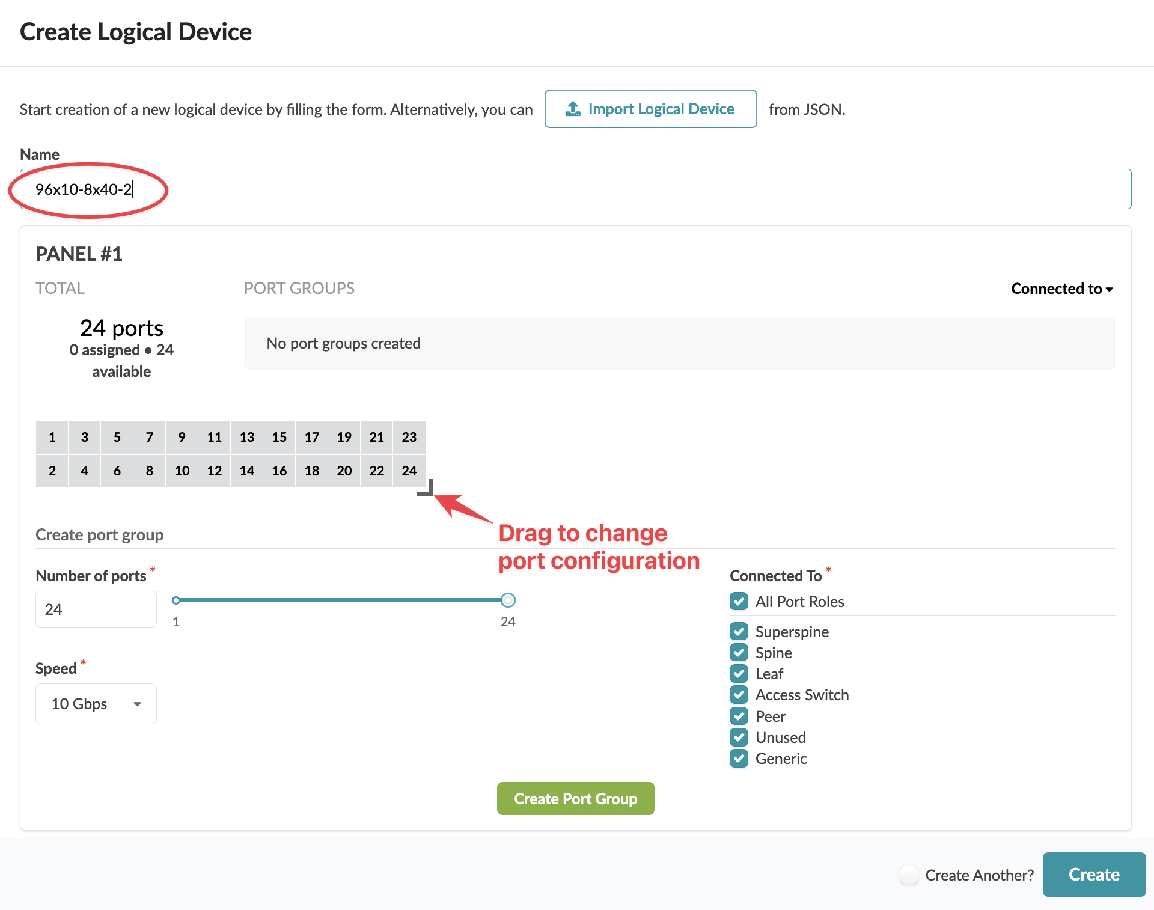Select port 24 in panel grid
Screen dimensions: 1154x910
[x=409, y=471]
